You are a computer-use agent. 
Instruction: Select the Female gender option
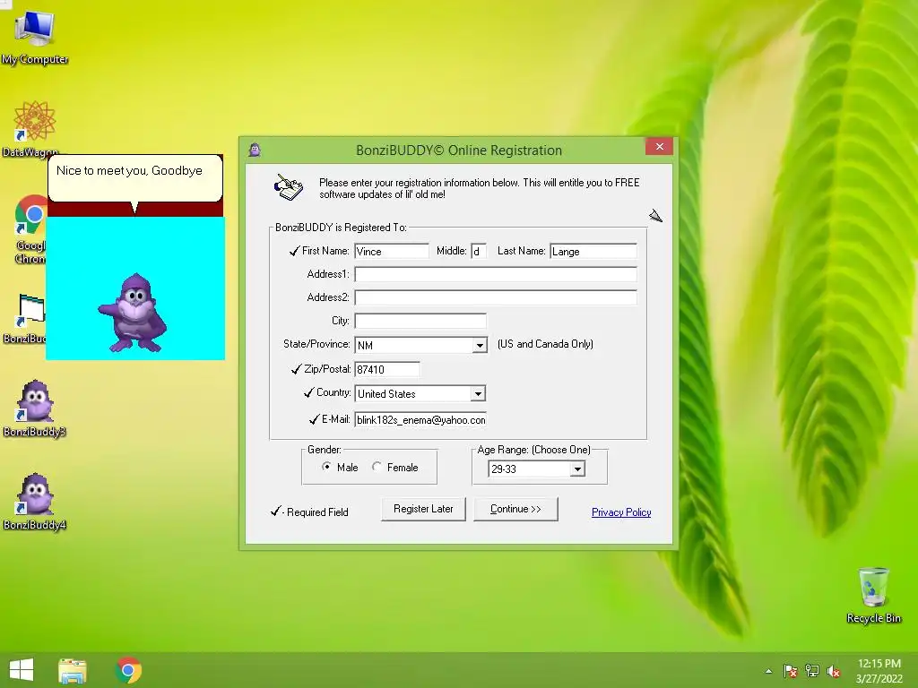(377, 467)
